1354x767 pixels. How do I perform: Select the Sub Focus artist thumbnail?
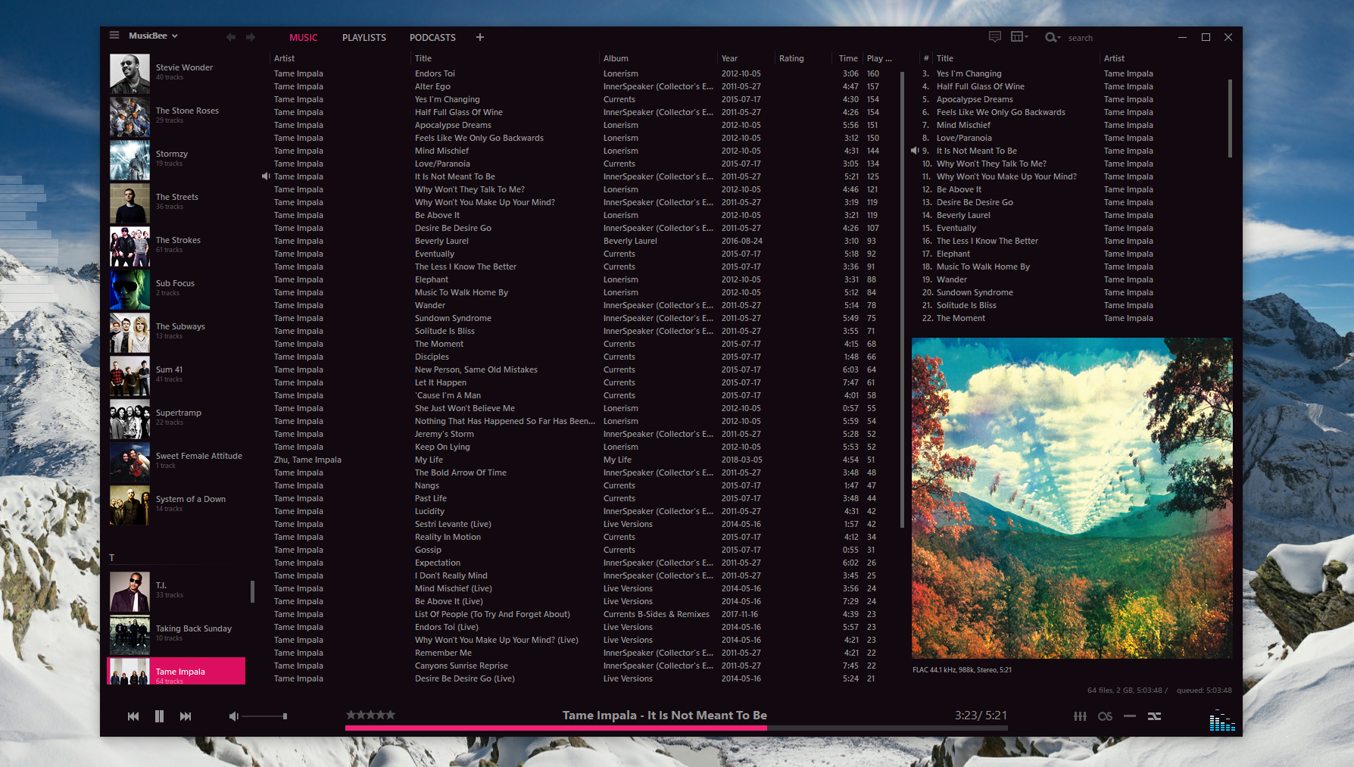pyautogui.click(x=129, y=289)
